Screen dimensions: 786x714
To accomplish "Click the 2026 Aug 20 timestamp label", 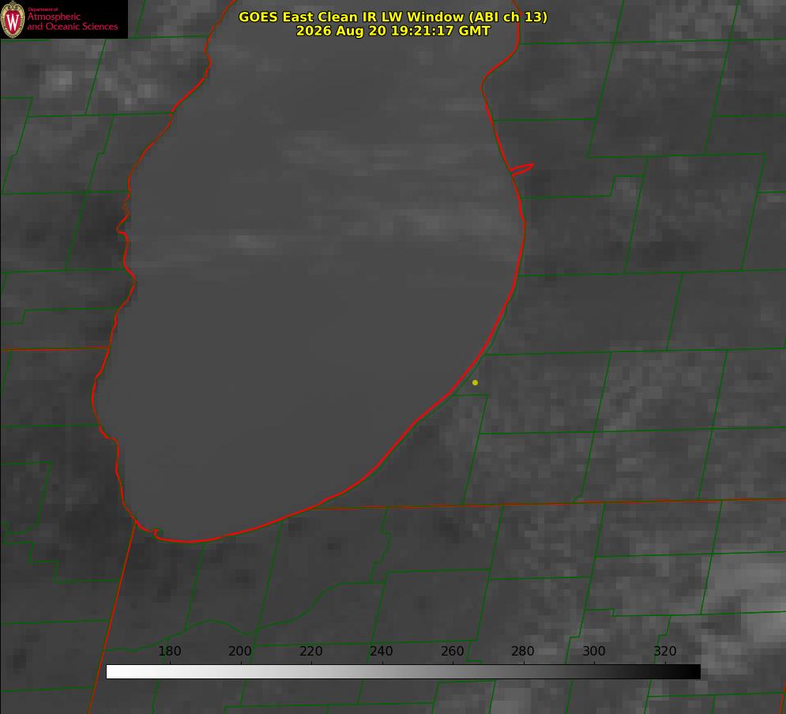I will click(393, 31).
